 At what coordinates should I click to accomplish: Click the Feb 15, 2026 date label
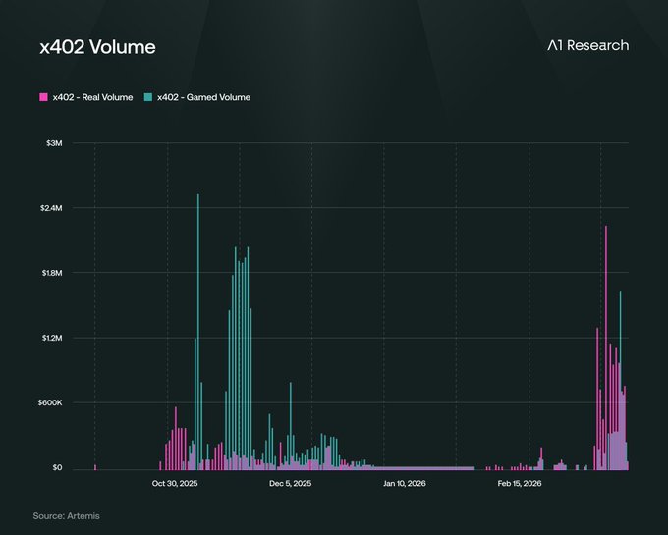[520, 483]
